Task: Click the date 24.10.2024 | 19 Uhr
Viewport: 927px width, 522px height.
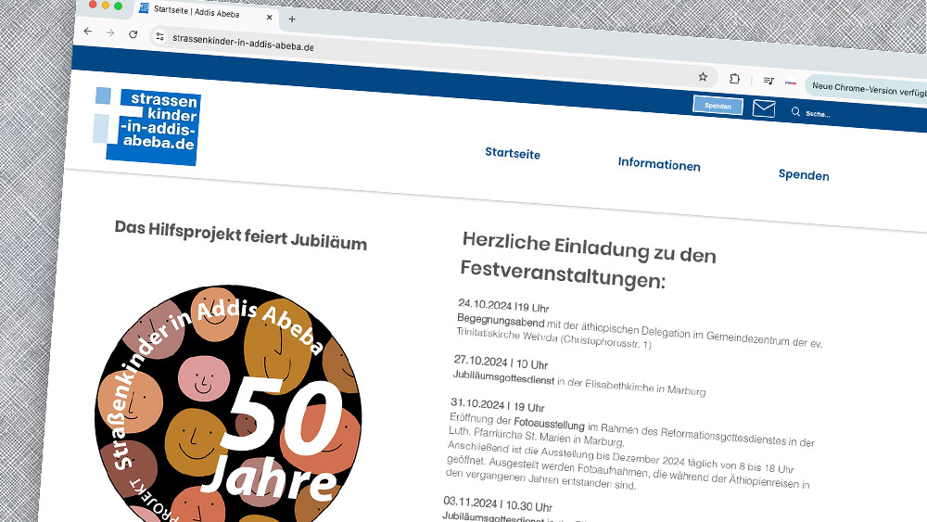Action: [x=503, y=306]
